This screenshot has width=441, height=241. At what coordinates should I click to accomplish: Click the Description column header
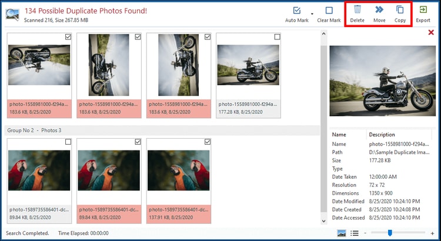pyautogui.click(x=382, y=135)
